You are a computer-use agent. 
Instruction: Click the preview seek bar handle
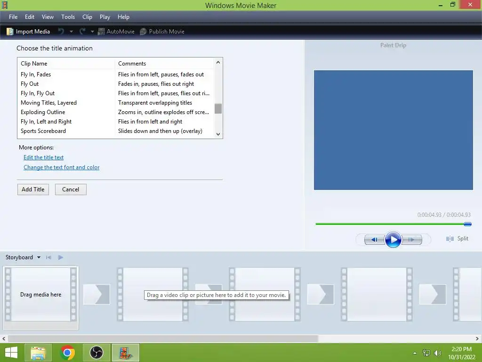pos(467,224)
